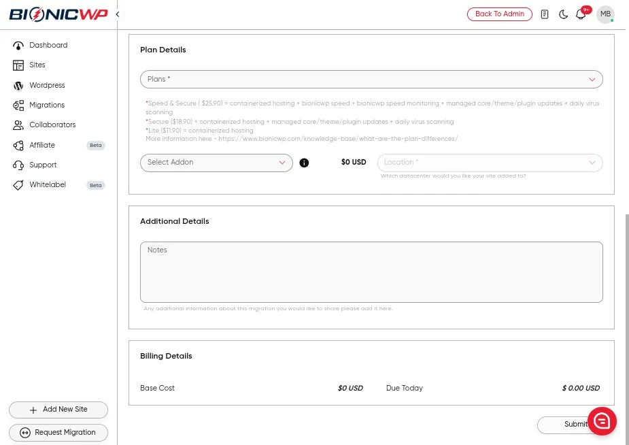The image size is (629, 445).
Task: Click the Migrations icon in the sidebar
Action: [x=18, y=105]
